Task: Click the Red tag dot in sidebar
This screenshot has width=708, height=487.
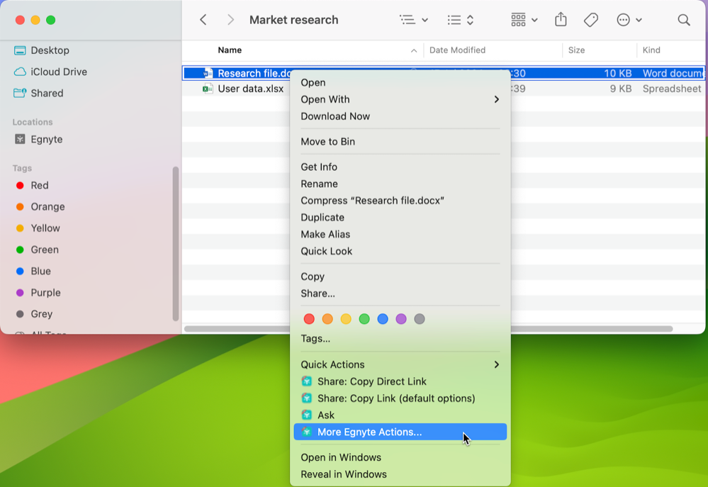Action: click(x=20, y=185)
